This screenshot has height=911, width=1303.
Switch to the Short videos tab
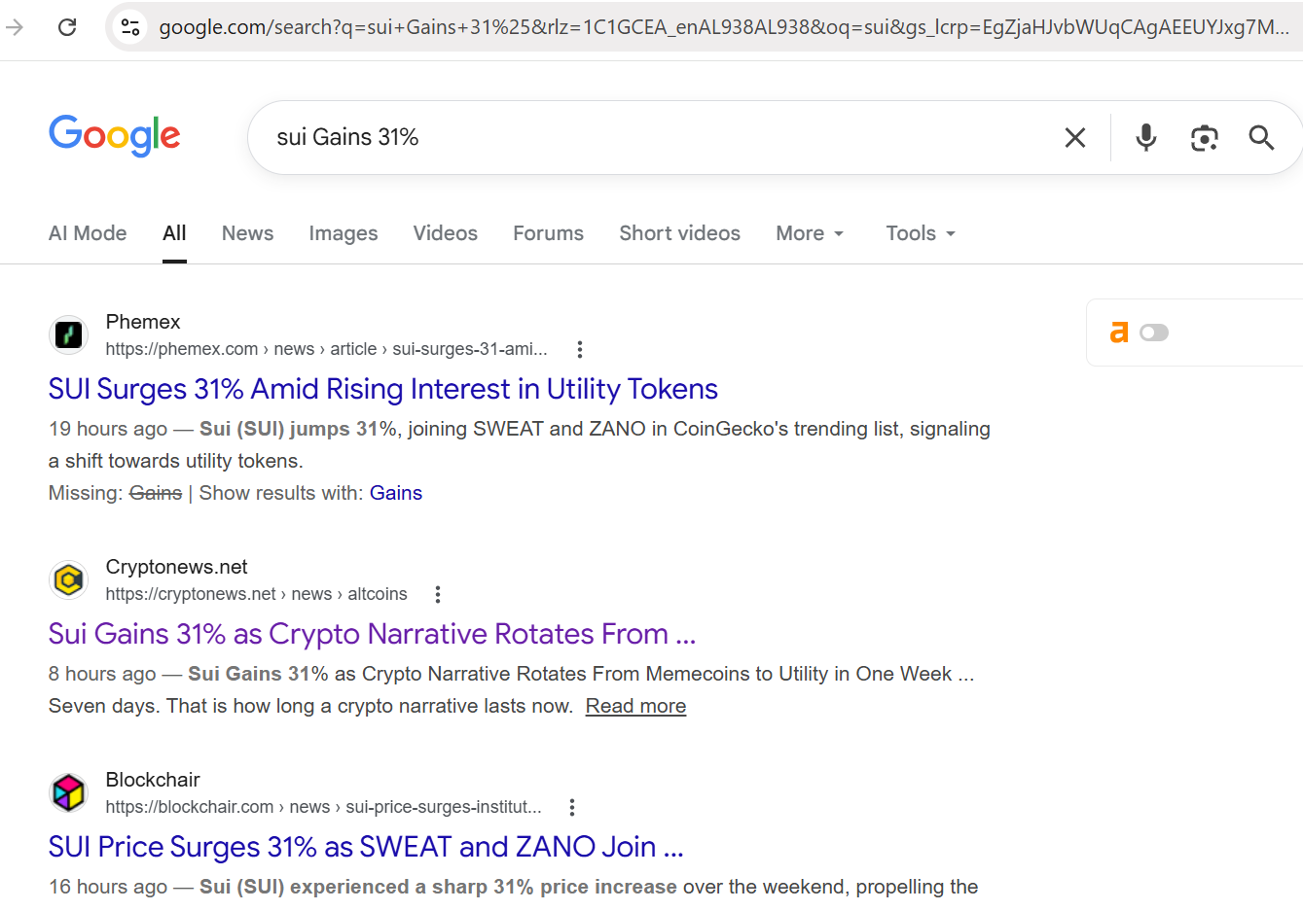[680, 233]
